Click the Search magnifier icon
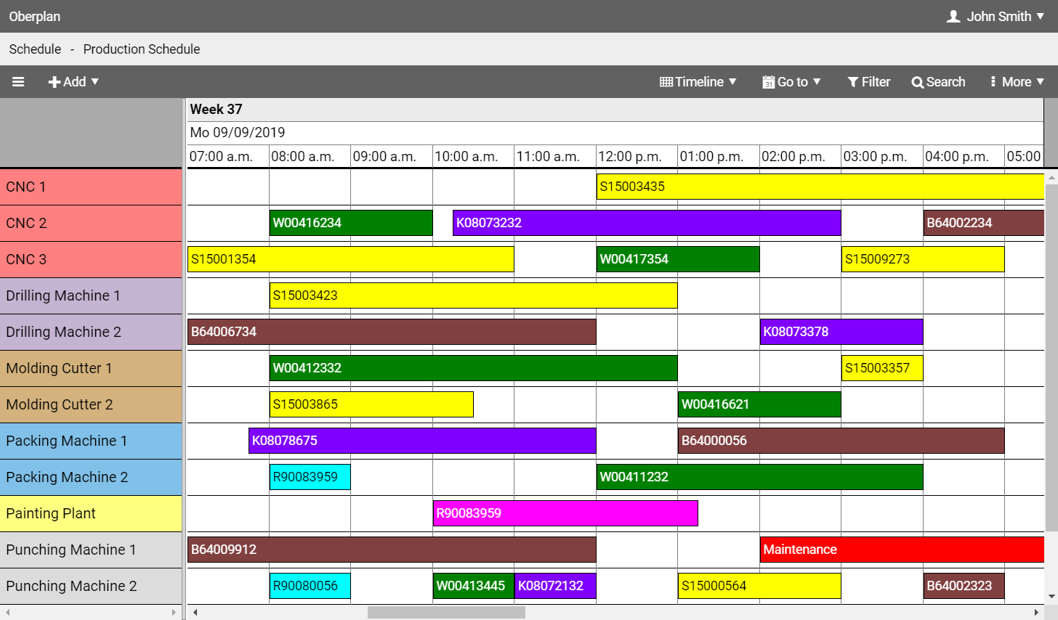 (917, 82)
